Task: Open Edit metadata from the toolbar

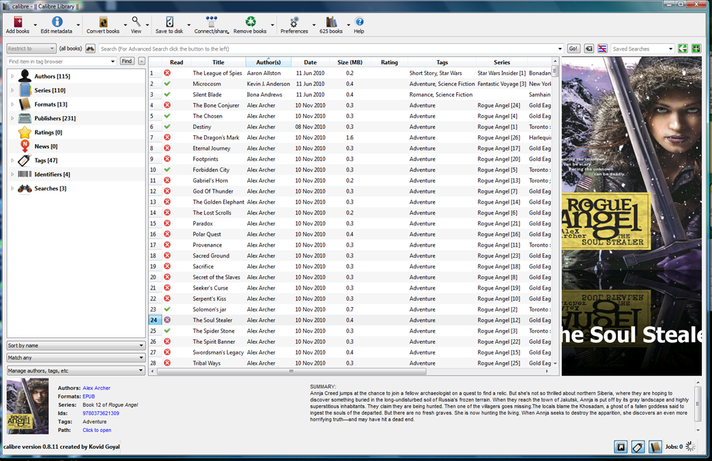Action: tap(56, 24)
